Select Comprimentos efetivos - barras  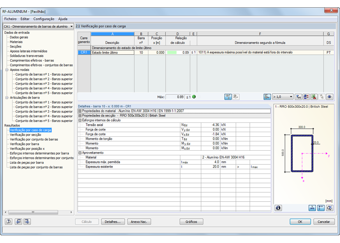(32, 60)
